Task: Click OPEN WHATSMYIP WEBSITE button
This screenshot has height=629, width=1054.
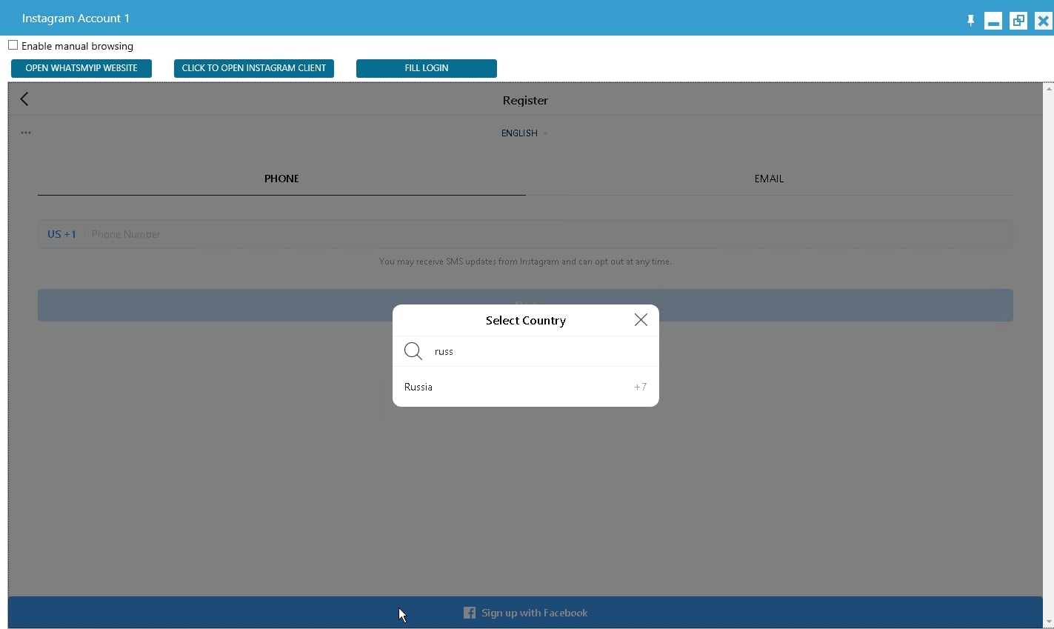Action: (x=81, y=68)
